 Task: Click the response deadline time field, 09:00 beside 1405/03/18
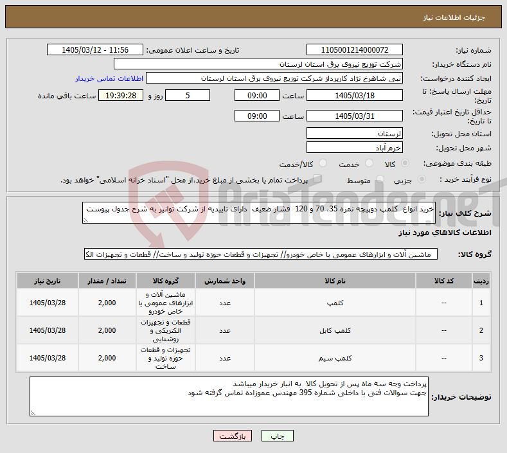[257, 95]
